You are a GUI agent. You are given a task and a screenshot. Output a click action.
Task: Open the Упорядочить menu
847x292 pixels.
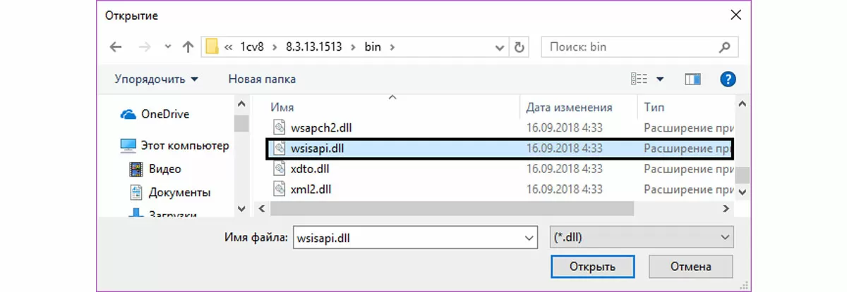click(x=156, y=79)
